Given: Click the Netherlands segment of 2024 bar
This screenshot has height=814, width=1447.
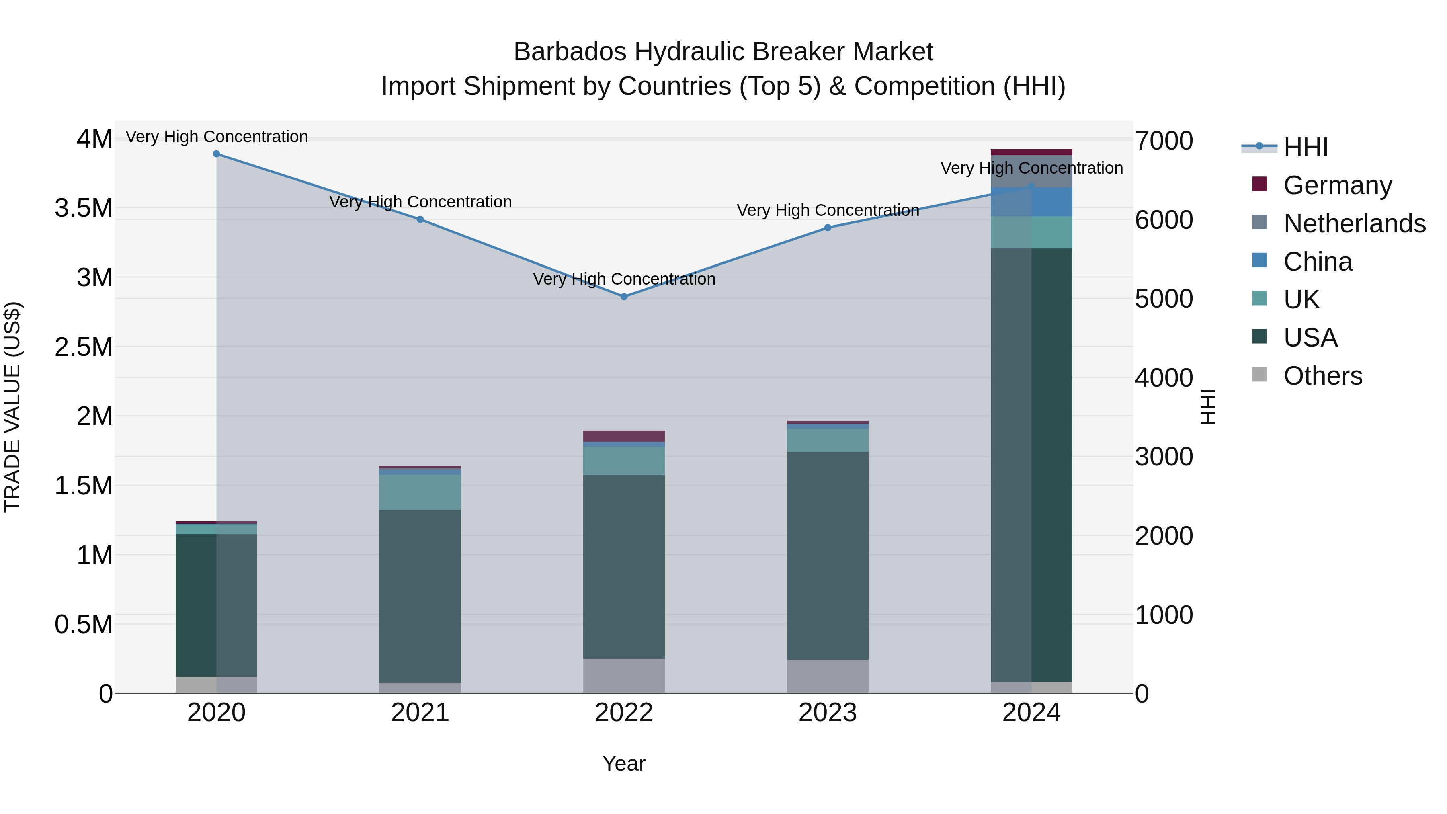Looking at the screenshot, I should (x=1031, y=171).
